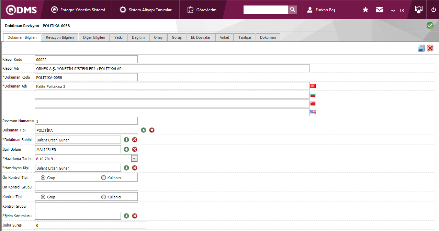The width and height of the screenshot is (439, 231).
Task: Click the save floppy disk icon
Action: point(421,48)
